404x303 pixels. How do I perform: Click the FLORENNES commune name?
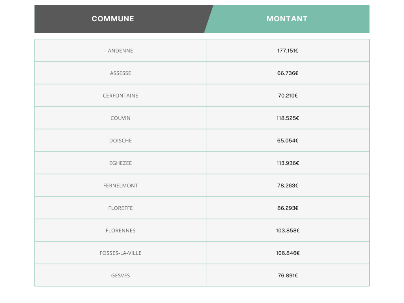[x=120, y=231]
